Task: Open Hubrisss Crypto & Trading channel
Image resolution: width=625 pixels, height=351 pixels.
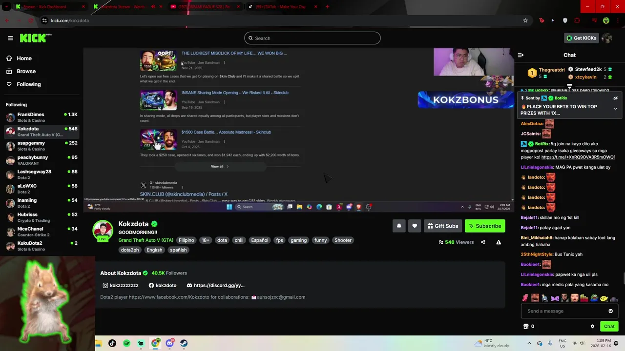Action: [x=42, y=217]
